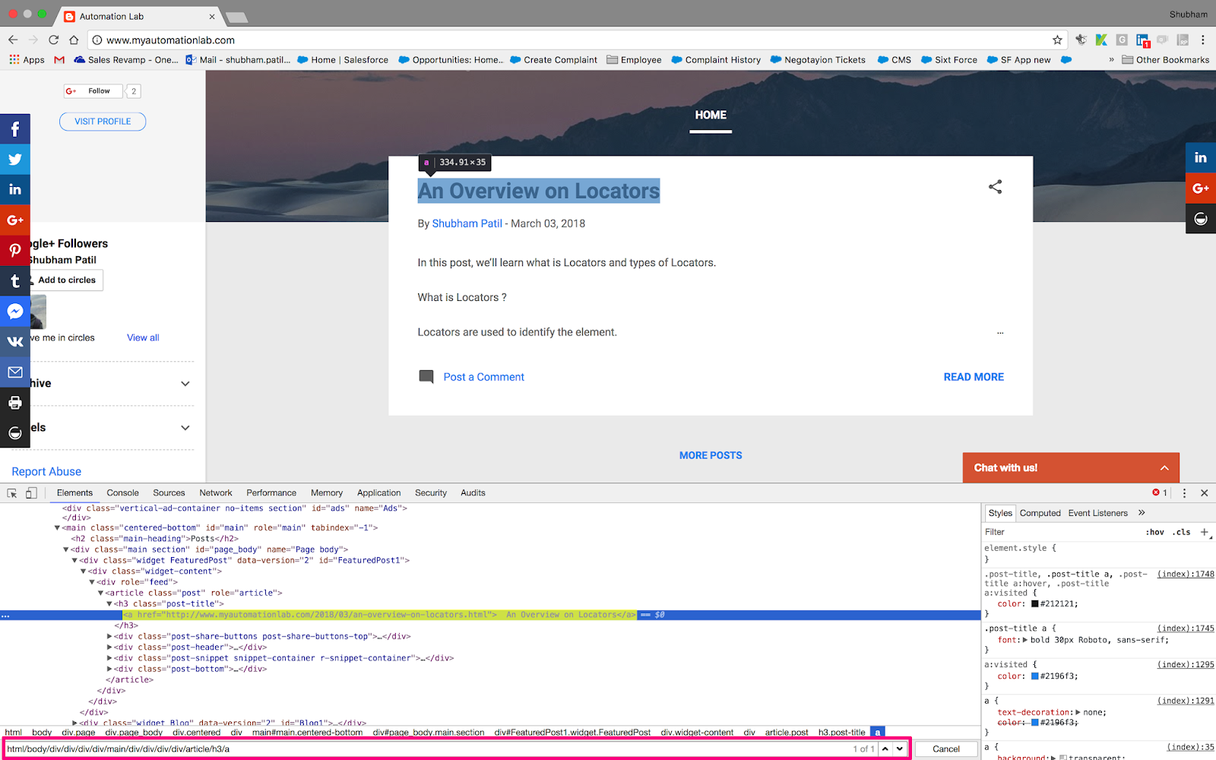Click the Twitter share icon in left sidebar
Viewport: 1216px width, 760px height.
pyautogui.click(x=15, y=159)
